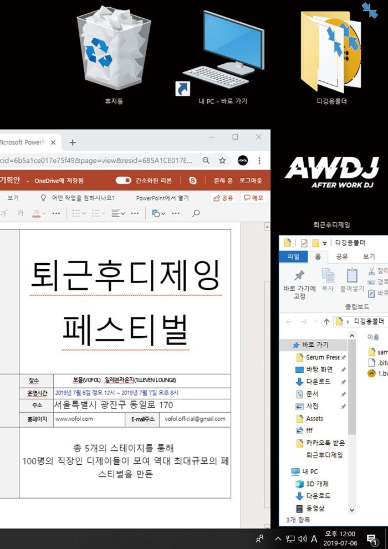The width and height of the screenshot is (388, 549).
Task: Open the font color dropdown arrow
Action: [44, 213]
